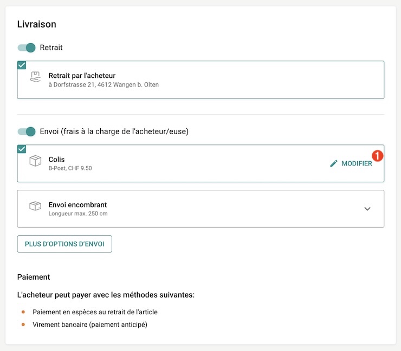
Task: Toggle the Retrait switch
Action: [27, 48]
